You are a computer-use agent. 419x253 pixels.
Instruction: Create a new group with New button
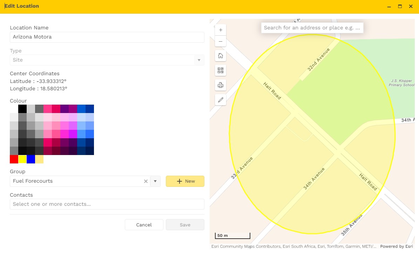click(x=185, y=181)
